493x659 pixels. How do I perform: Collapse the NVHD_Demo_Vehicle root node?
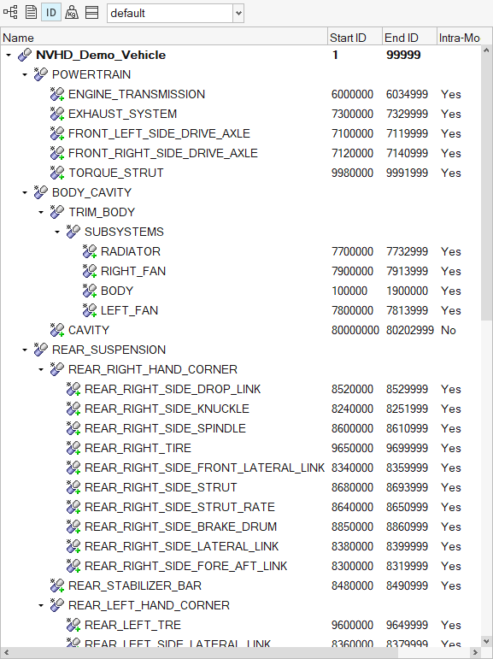[9, 55]
